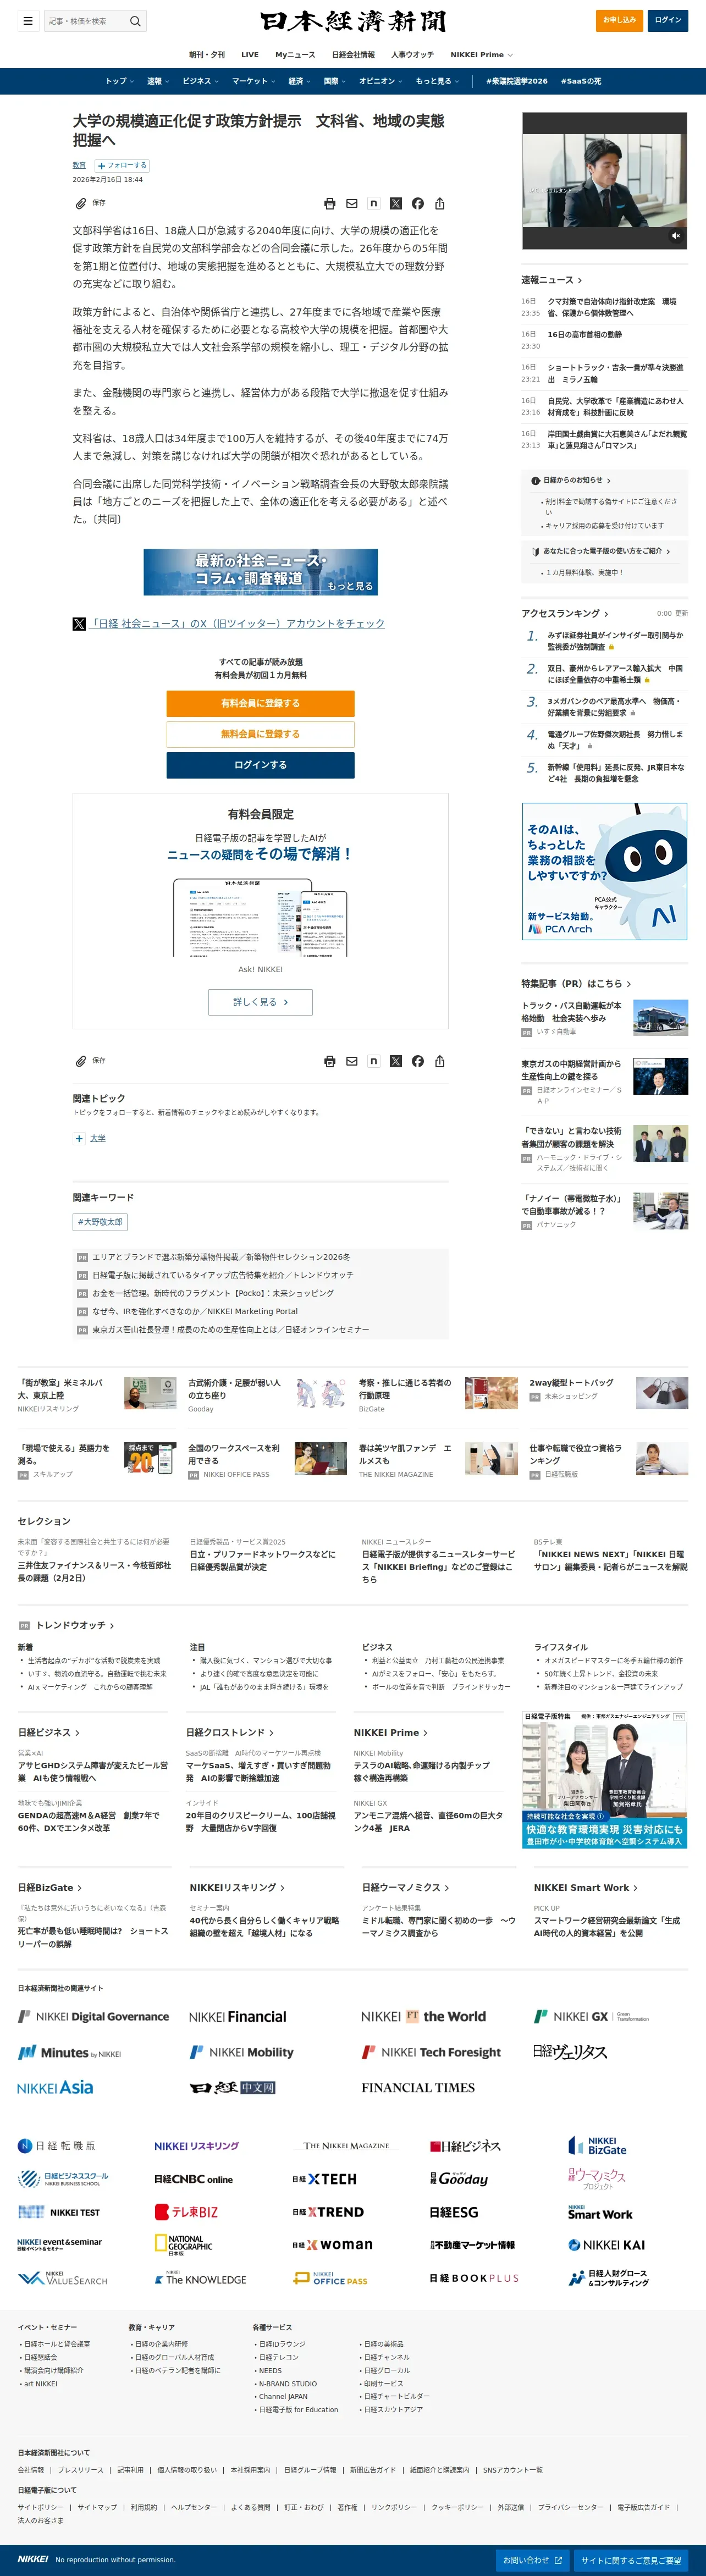Viewport: 706px width, 2576px height.
Task: Share on Facebook using icon under headline
Action: tap(418, 203)
